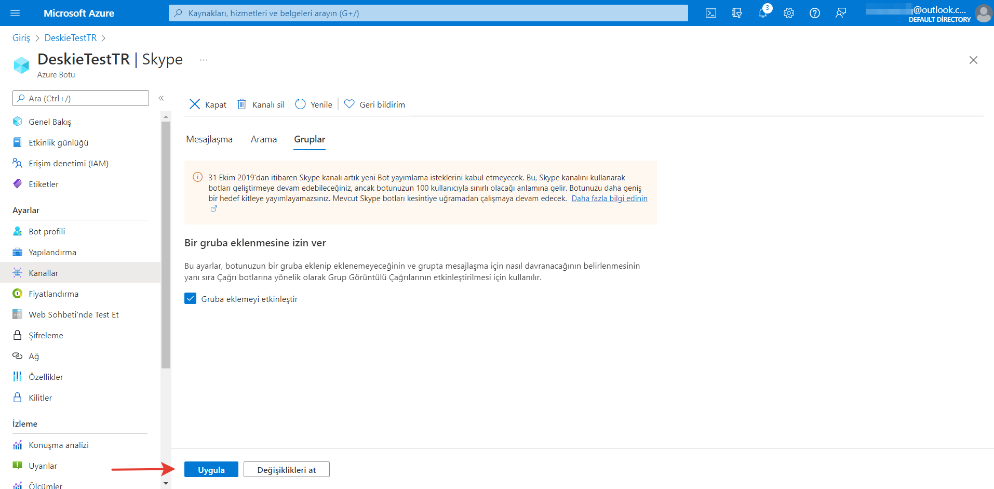Open the feedback person icon in header
Image resolution: width=994 pixels, height=489 pixels.
point(841,13)
